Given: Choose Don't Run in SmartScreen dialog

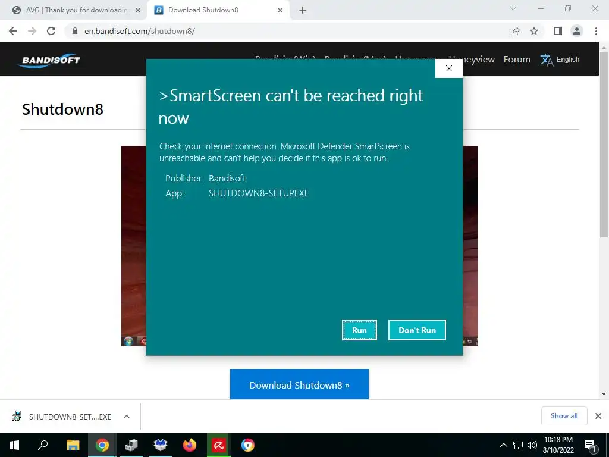Looking at the screenshot, I should tap(417, 330).
